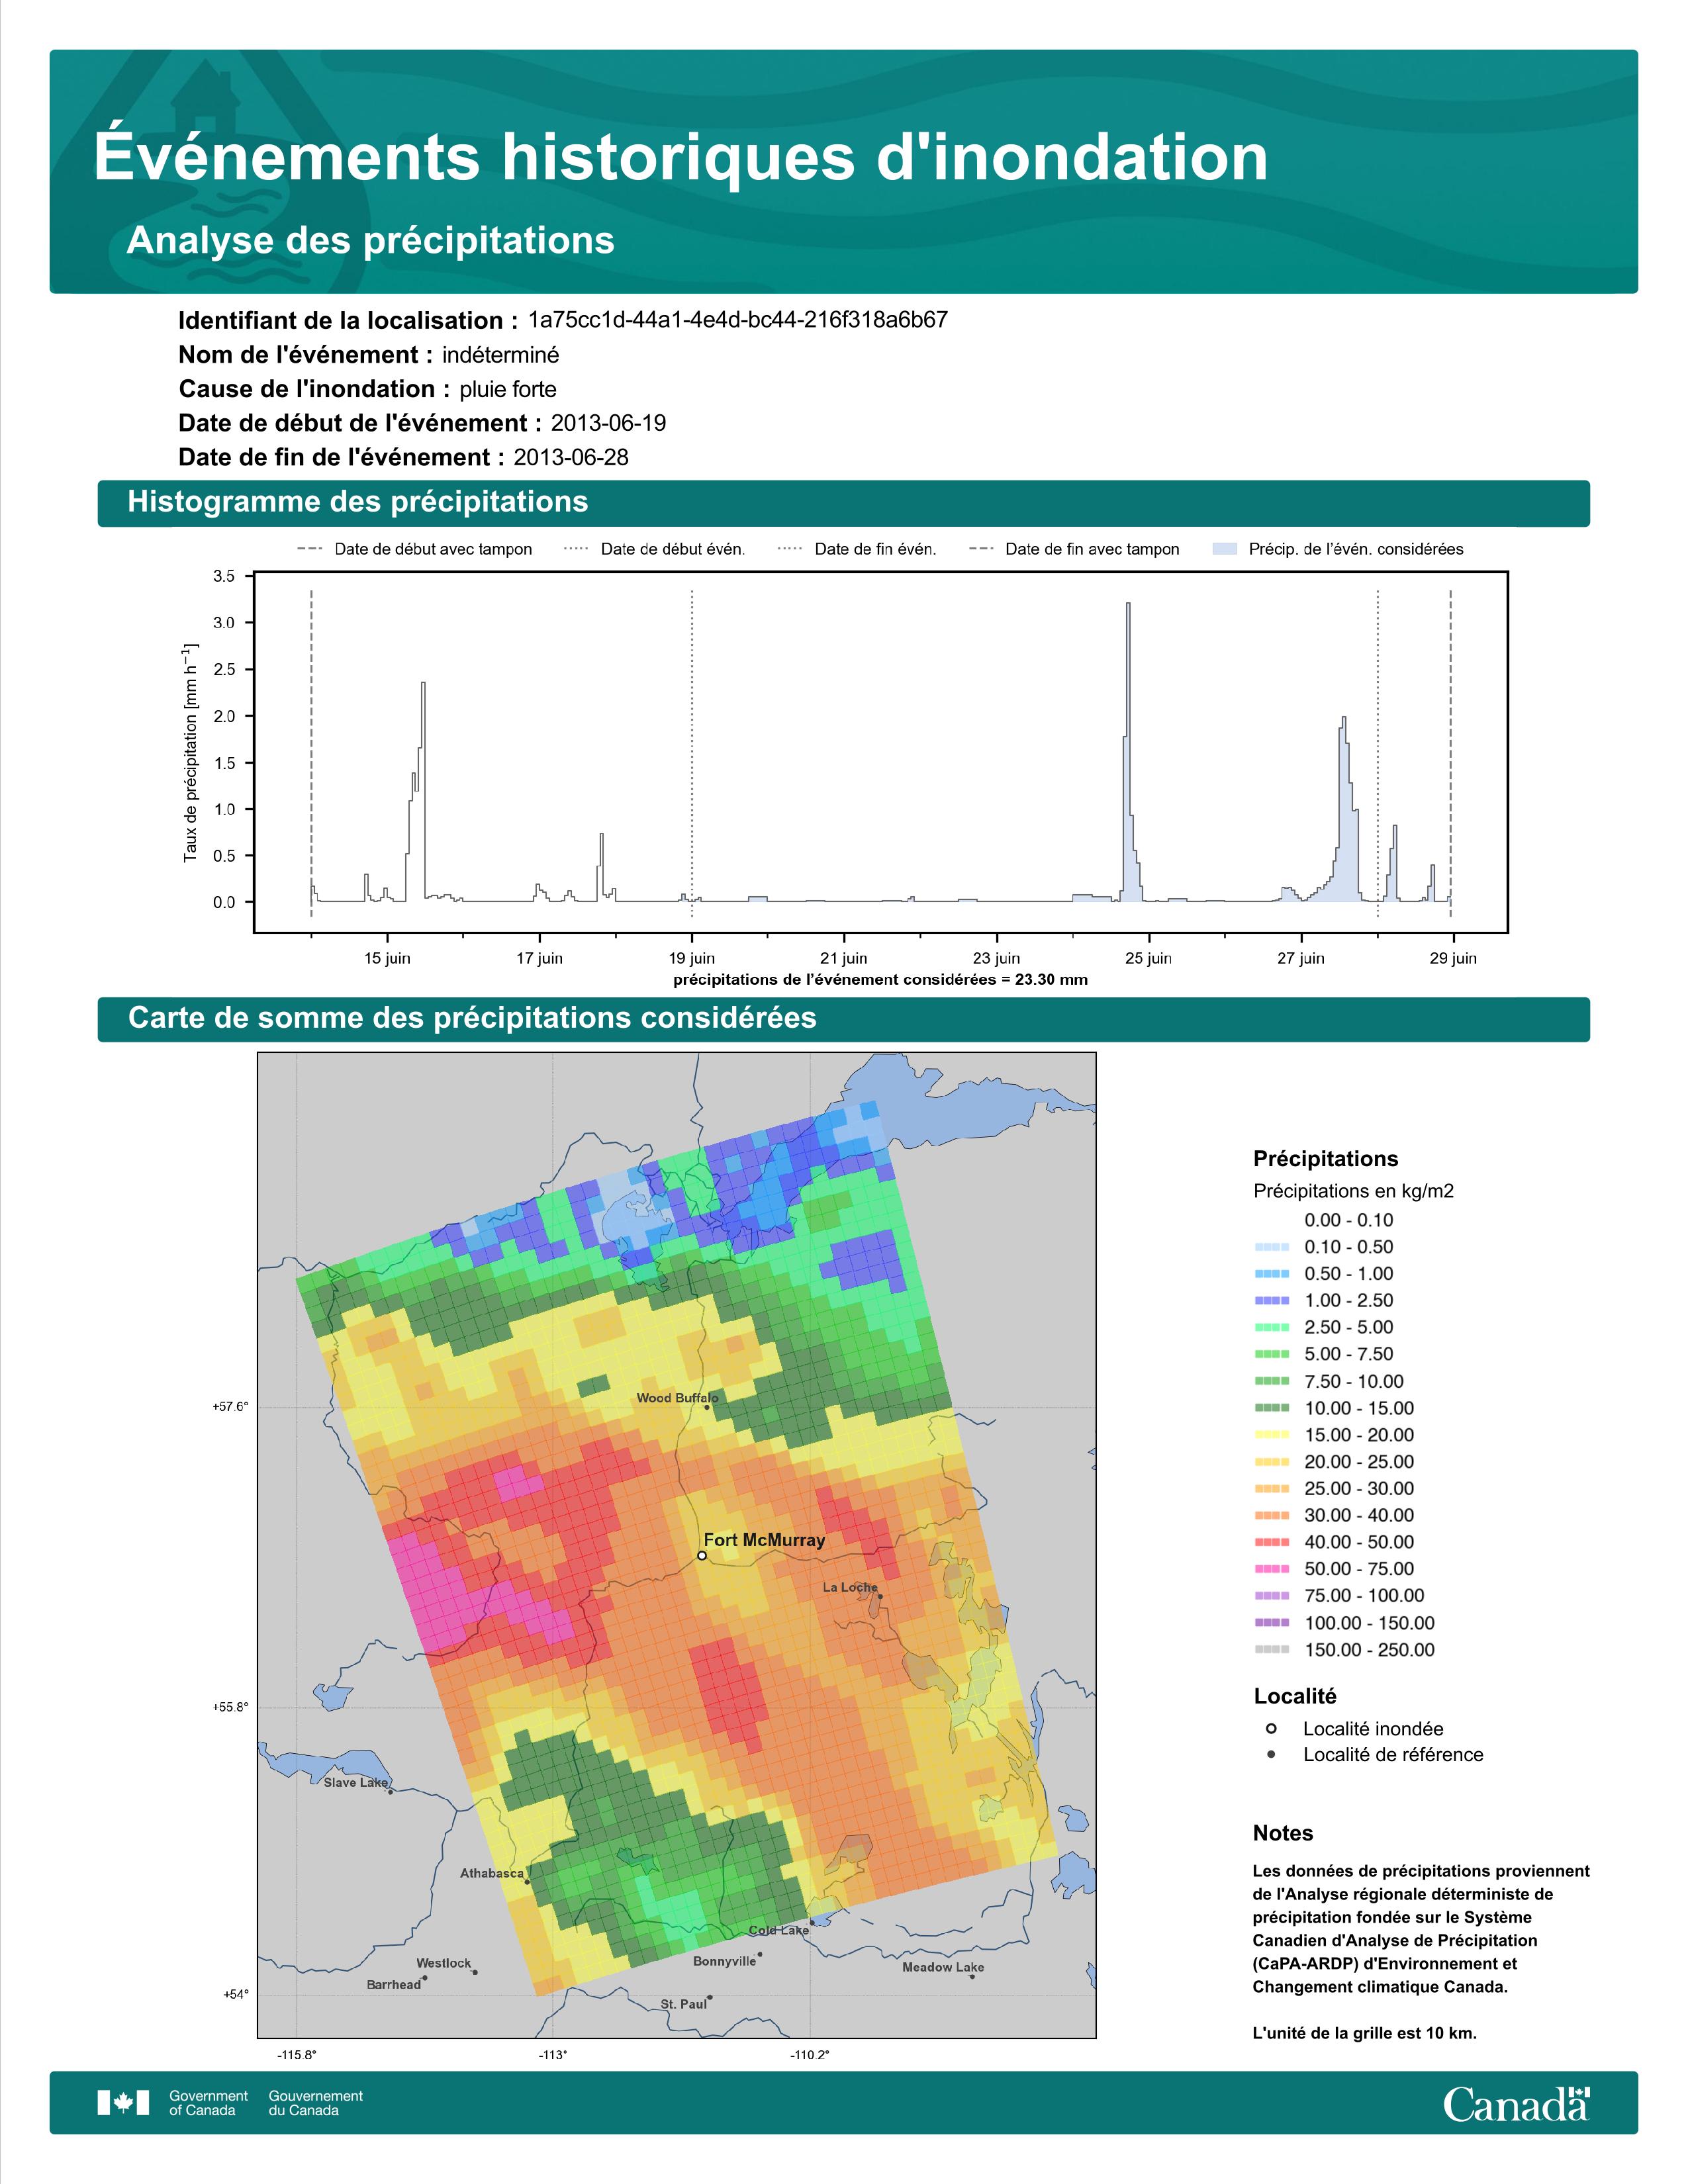Click the 150.00 - 250.00 legend swatch
This screenshot has width=1688, height=2184.
click(1272, 1650)
